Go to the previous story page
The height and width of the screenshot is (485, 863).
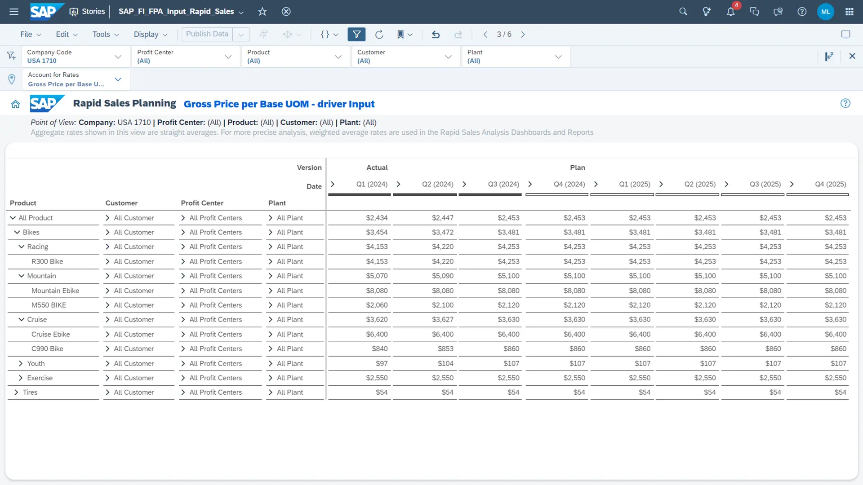pos(485,35)
